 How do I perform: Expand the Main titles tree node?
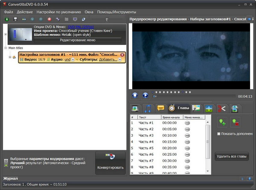click(x=6, y=48)
